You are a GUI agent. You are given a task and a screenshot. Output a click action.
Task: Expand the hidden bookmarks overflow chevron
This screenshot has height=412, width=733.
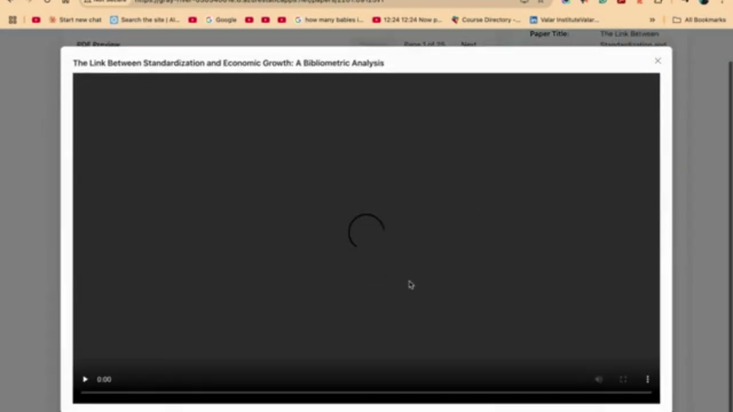click(652, 20)
